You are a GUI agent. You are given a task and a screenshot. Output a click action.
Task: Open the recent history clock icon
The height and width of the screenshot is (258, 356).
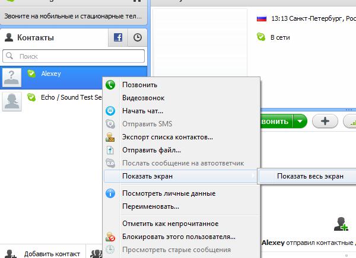[x=138, y=37]
